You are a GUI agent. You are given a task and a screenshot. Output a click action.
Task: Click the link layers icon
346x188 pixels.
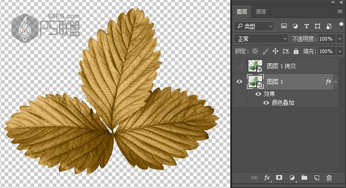tap(254, 178)
